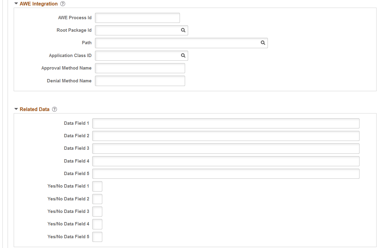Open the Root Package Id lookup magnifier
The image size is (379, 248).
[x=183, y=30]
